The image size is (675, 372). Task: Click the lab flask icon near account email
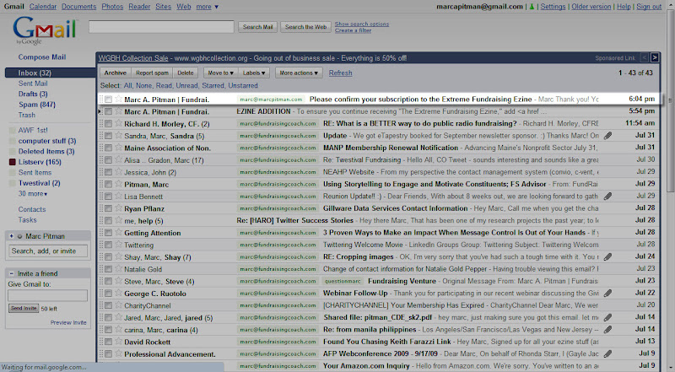pos(532,7)
